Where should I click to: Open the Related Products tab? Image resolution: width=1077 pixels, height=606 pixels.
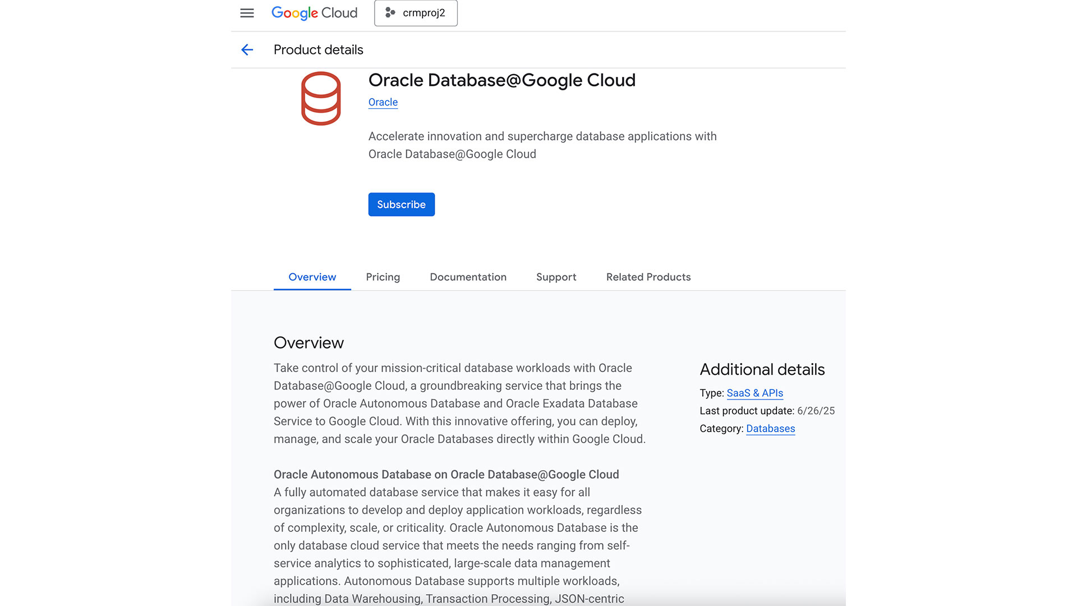pos(648,277)
